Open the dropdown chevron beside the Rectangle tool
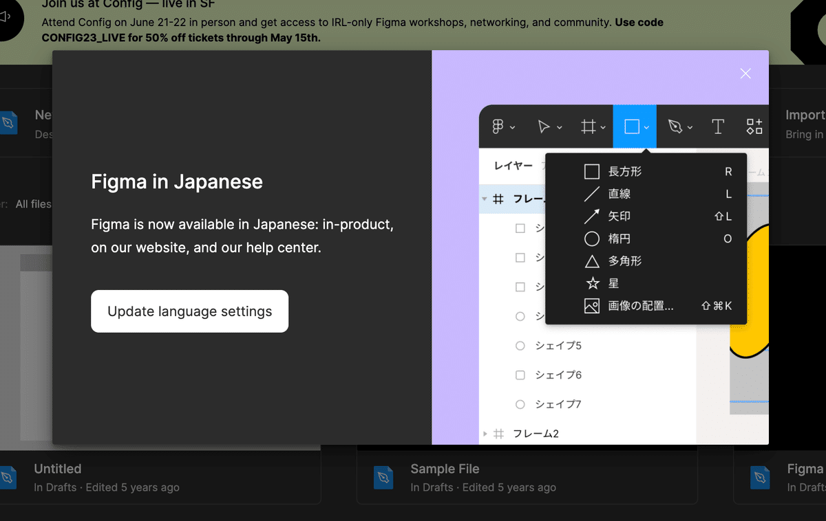The height and width of the screenshot is (521, 826). point(646,128)
